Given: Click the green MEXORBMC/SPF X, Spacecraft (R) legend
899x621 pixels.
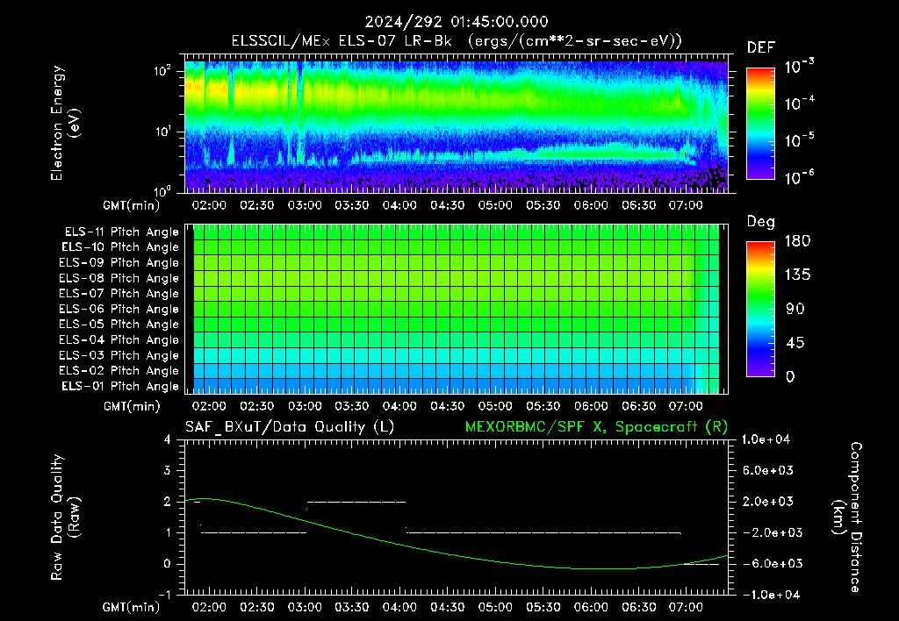Looking at the screenshot, I should click(x=596, y=427).
